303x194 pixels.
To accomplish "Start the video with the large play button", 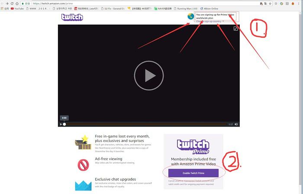I will tap(149, 75).
